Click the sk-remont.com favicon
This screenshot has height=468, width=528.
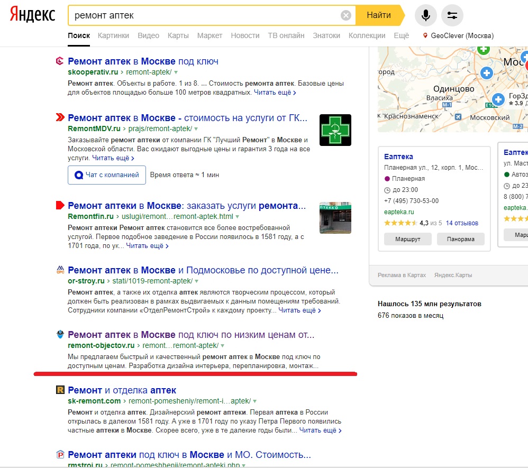click(x=60, y=390)
